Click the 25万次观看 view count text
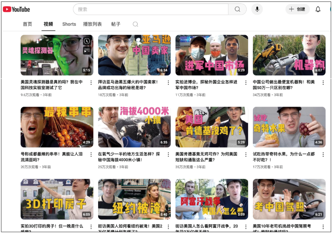Screen dimensions: 333x234 (x=107, y=167)
